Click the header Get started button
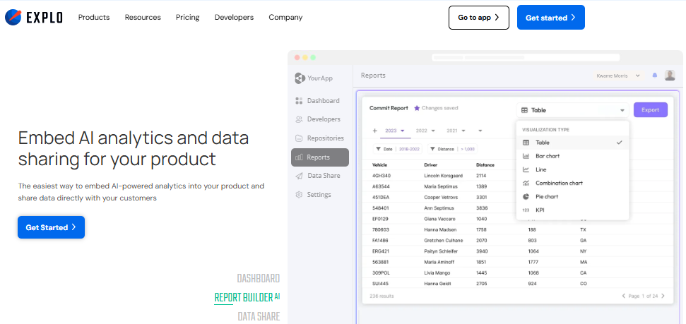 click(551, 18)
